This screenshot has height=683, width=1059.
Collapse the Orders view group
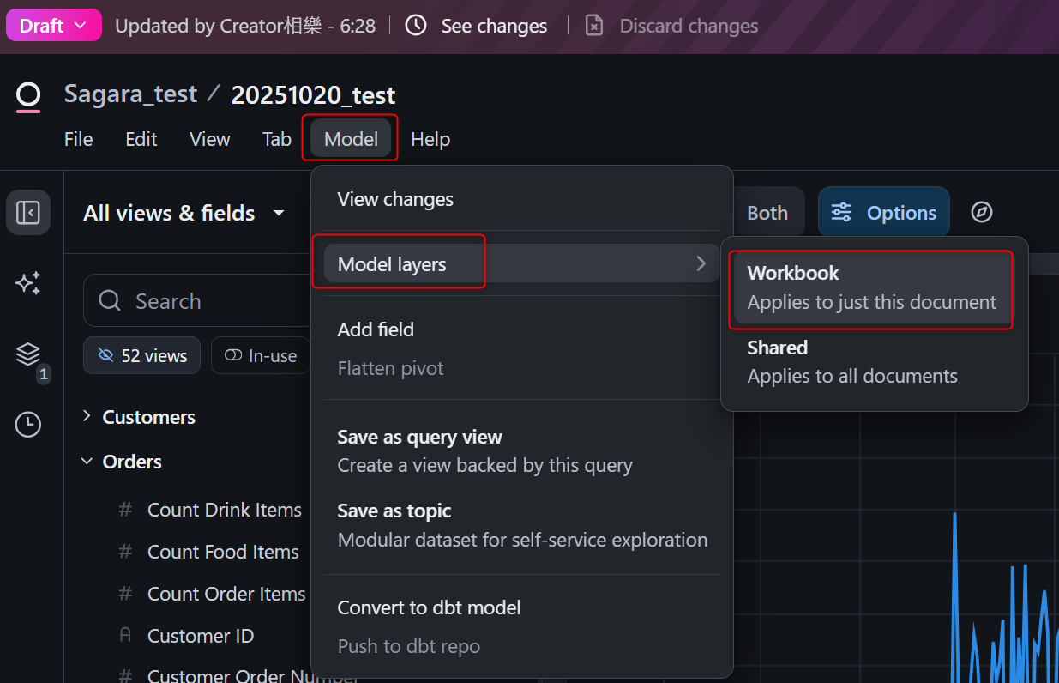87,462
